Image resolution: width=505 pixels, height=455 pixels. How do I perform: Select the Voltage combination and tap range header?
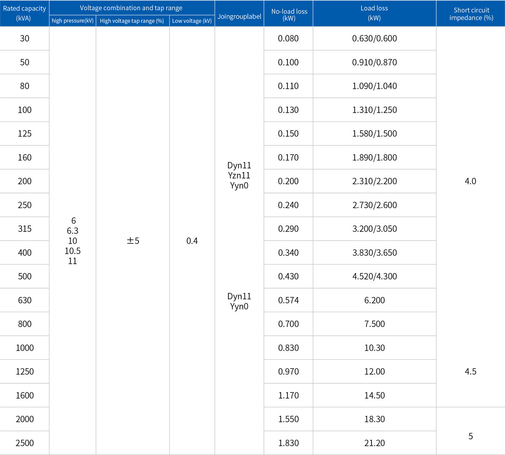[131, 8]
